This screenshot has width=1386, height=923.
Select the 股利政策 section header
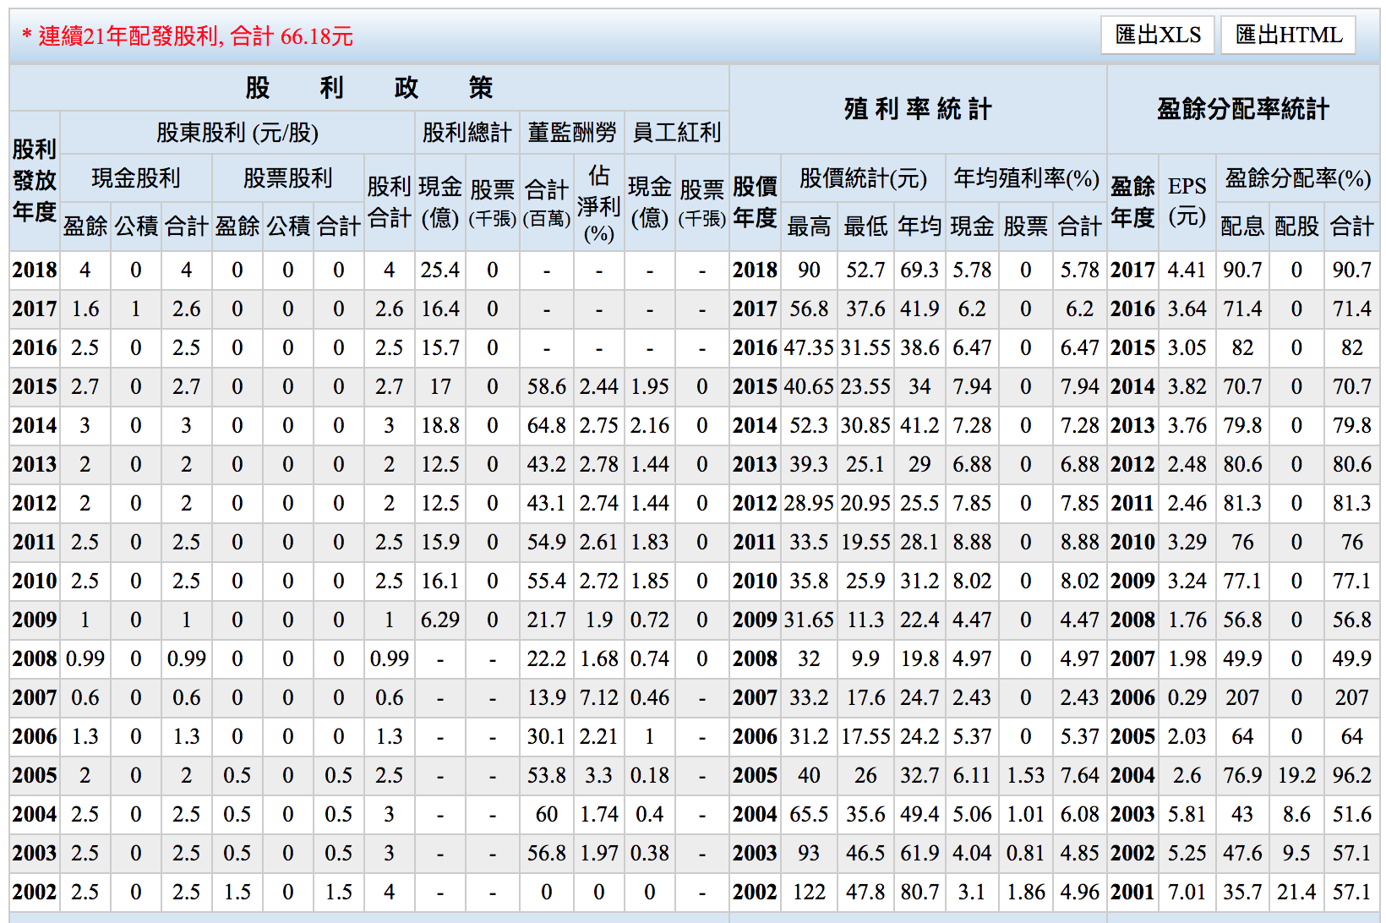click(368, 88)
